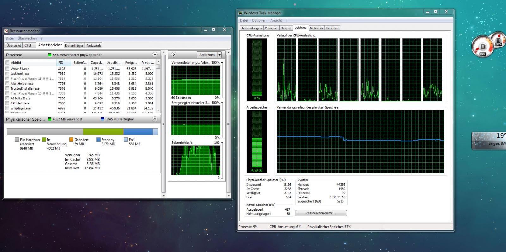Viewport: 506px width, 252px height.
Task: Click the graphs pane vertical scrollbar
Action: pyautogui.click(x=229, y=123)
